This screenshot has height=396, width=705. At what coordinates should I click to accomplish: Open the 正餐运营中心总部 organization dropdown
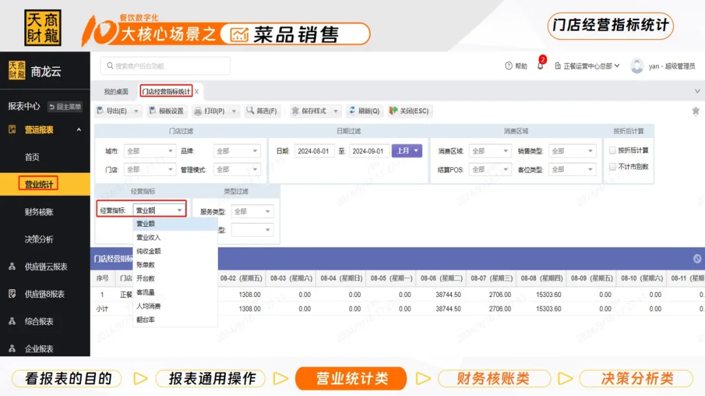click(587, 66)
